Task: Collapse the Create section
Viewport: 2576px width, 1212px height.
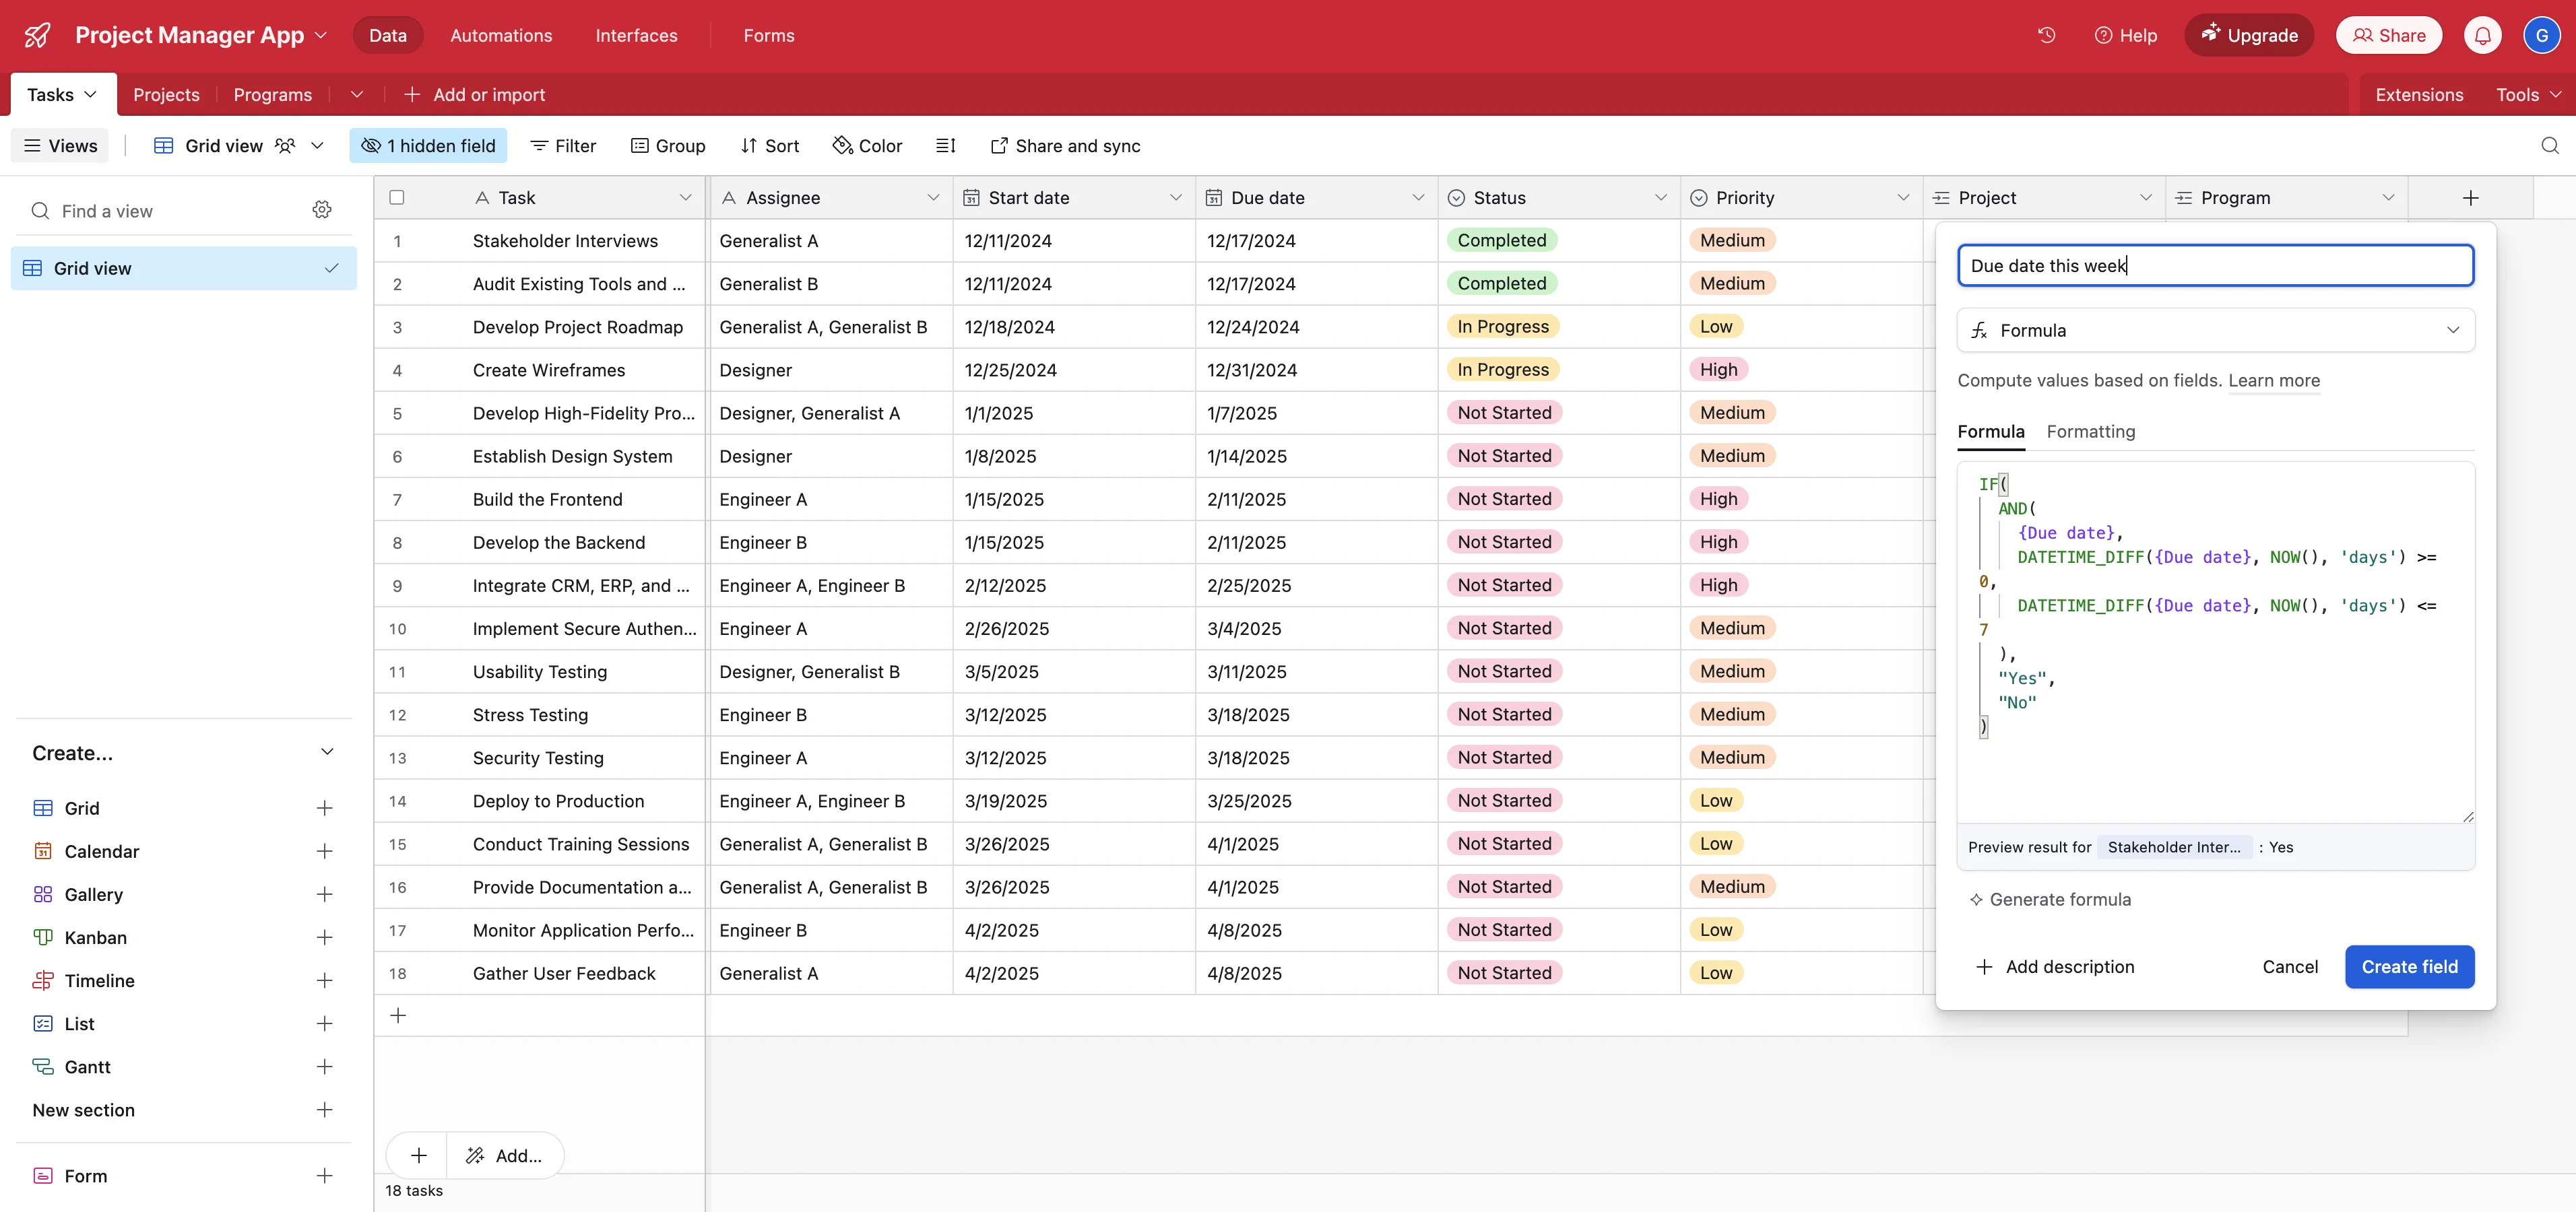Action: click(x=326, y=752)
